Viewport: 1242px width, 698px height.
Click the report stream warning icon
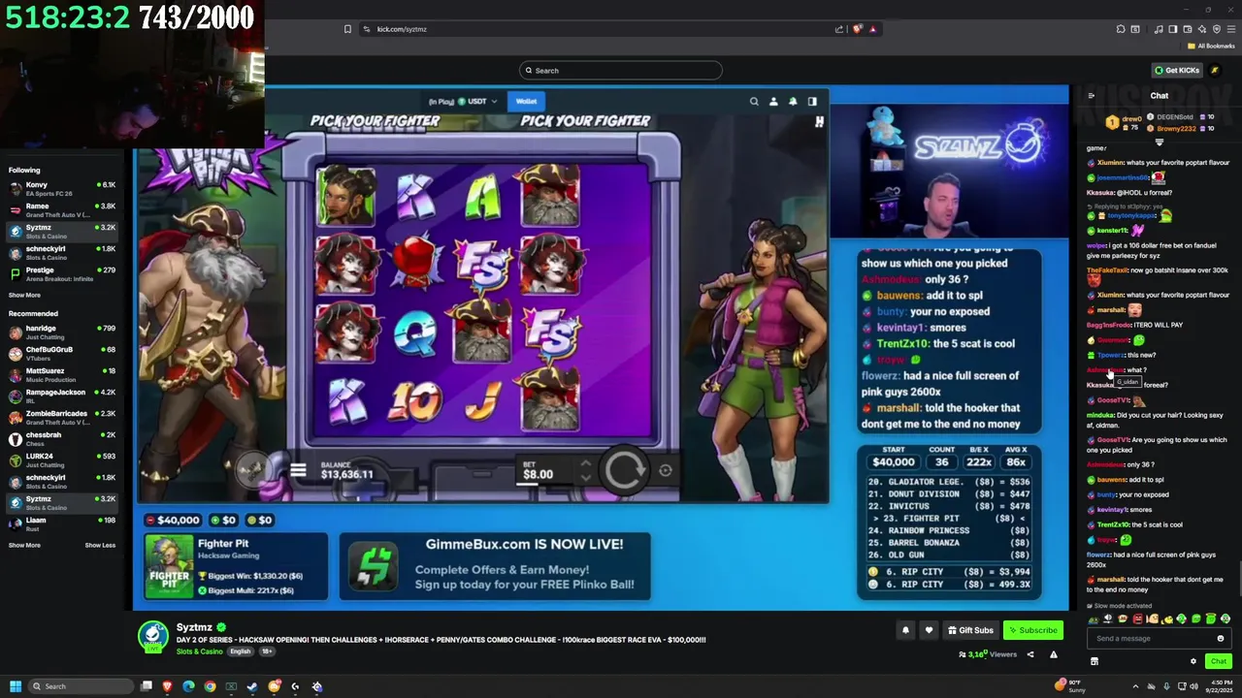pyautogui.click(x=1053, y=654)
